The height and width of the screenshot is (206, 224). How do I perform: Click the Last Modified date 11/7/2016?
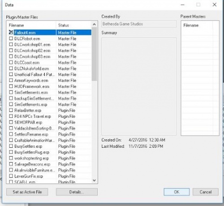pyautogui.click(x=138, y=146)
